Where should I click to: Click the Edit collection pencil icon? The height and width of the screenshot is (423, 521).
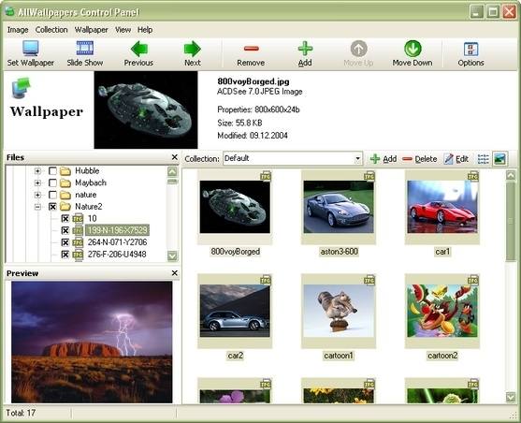[x=448, y=159]
